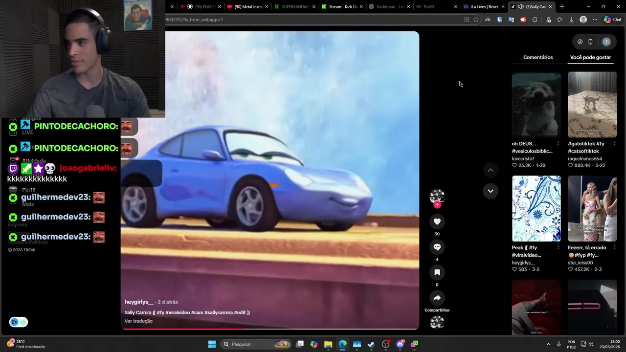Select the Você pode gostar tab
The width and height of the screenshot is (626, 352).
pyautogui.click(x=590, y=57)
